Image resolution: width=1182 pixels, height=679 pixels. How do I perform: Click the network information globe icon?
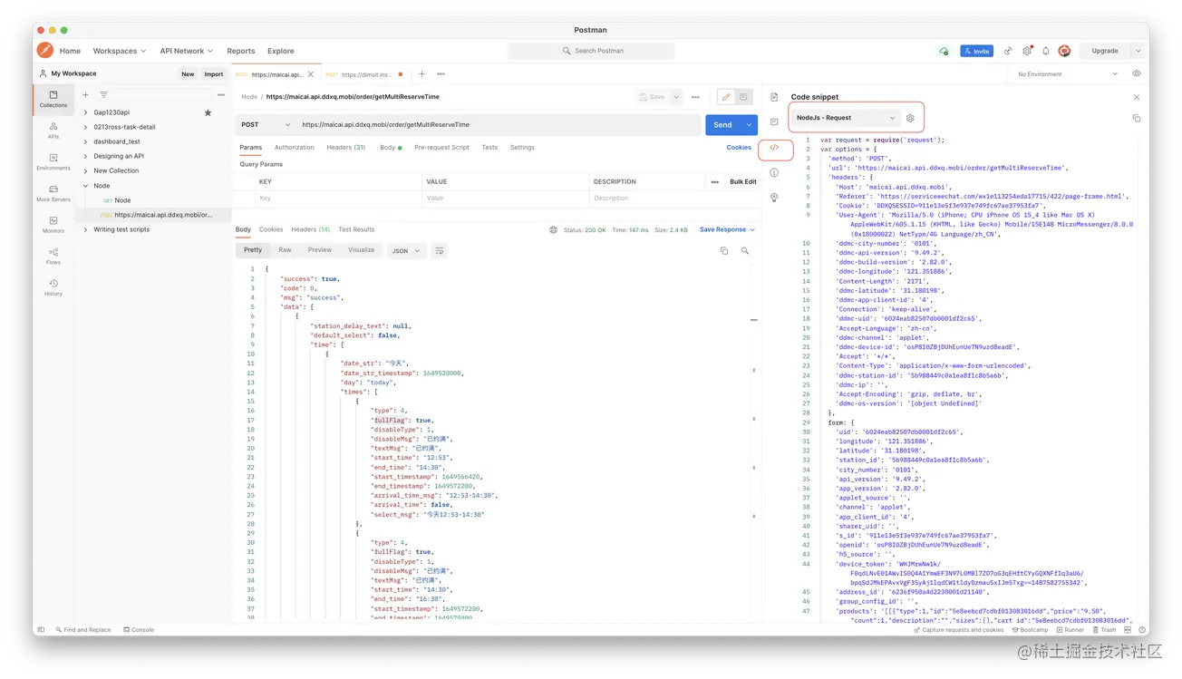coord(553,230)
